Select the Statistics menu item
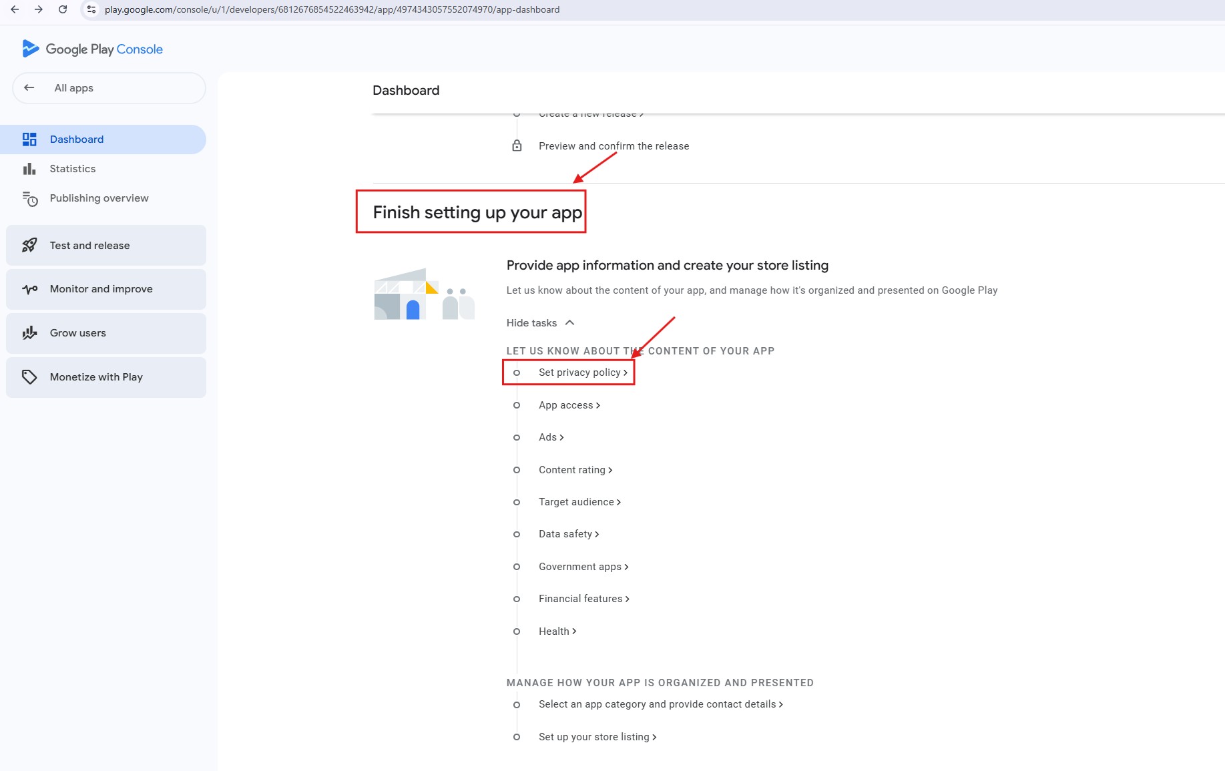Viewport: 1225px width, 771px height. [x=73, y=169]
